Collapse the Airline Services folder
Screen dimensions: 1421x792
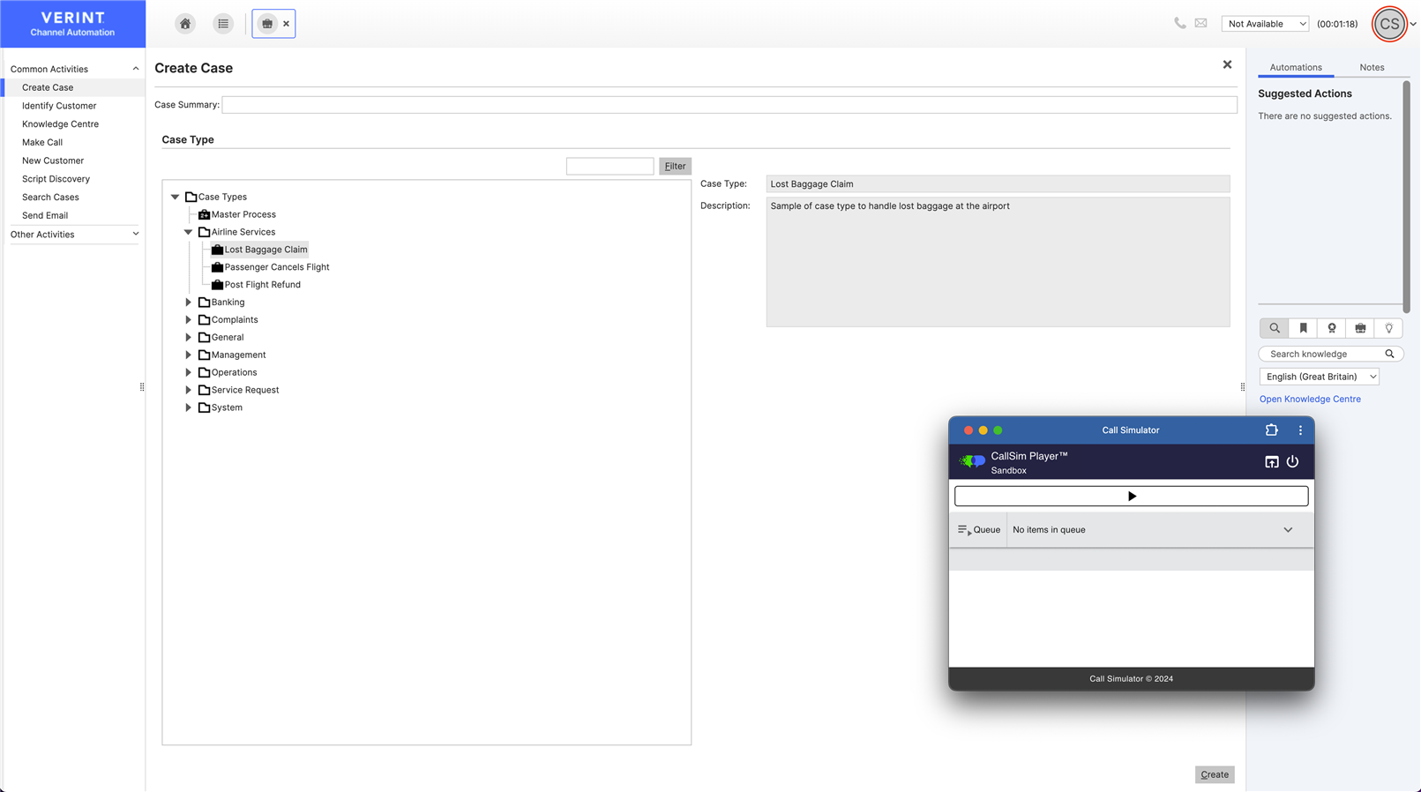pos(188,232)
